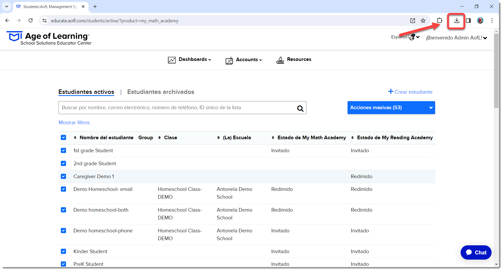Open the Extensions puzzle icon

tap(440, 20)
